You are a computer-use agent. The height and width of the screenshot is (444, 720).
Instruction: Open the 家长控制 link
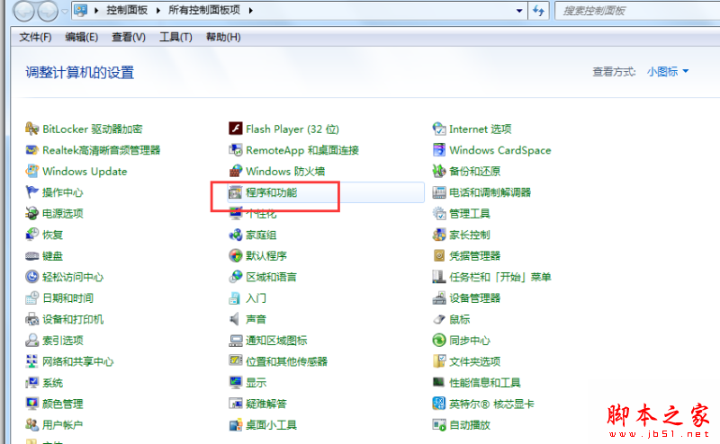[x=470, y=235]
